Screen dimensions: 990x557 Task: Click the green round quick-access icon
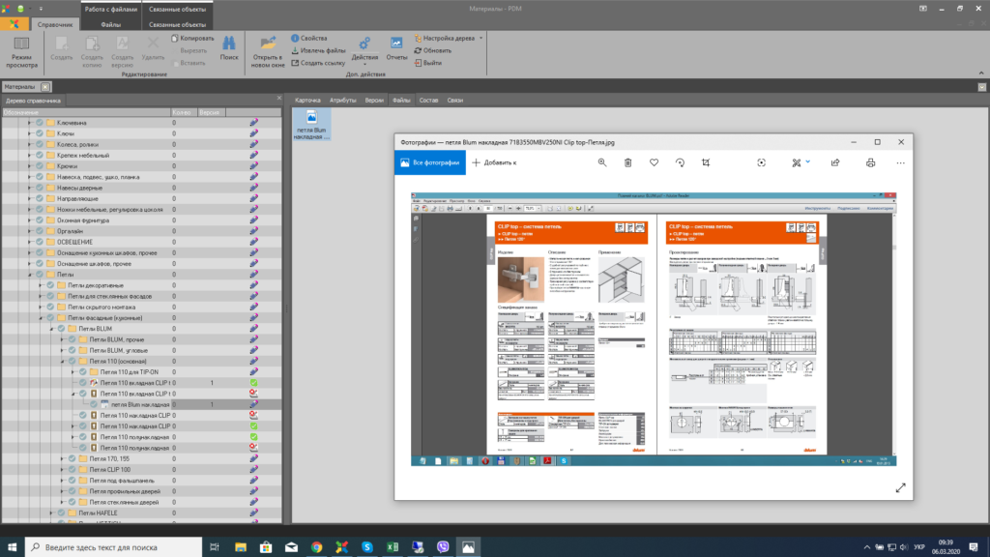[x=20, y=8]
